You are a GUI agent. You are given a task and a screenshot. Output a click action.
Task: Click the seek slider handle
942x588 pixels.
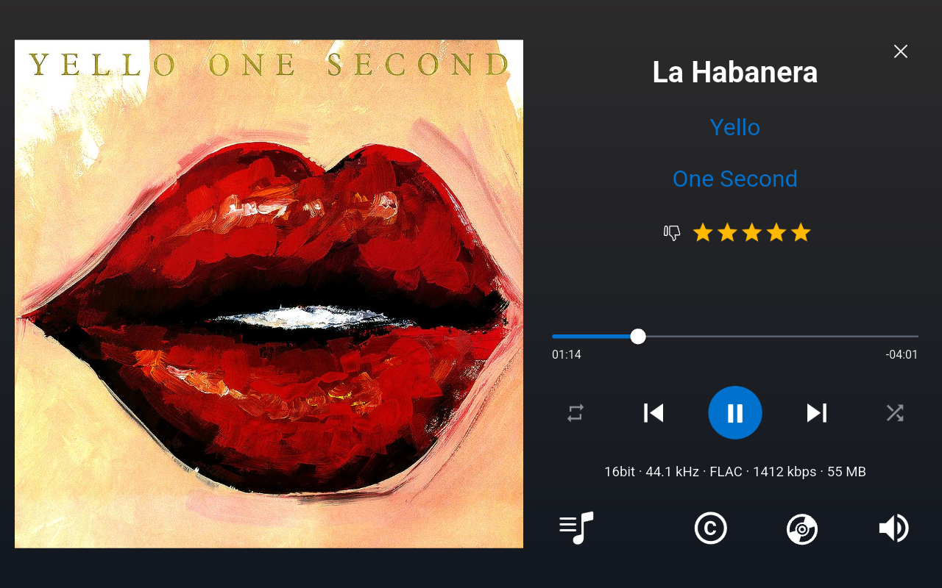click(x=638, y=337)
